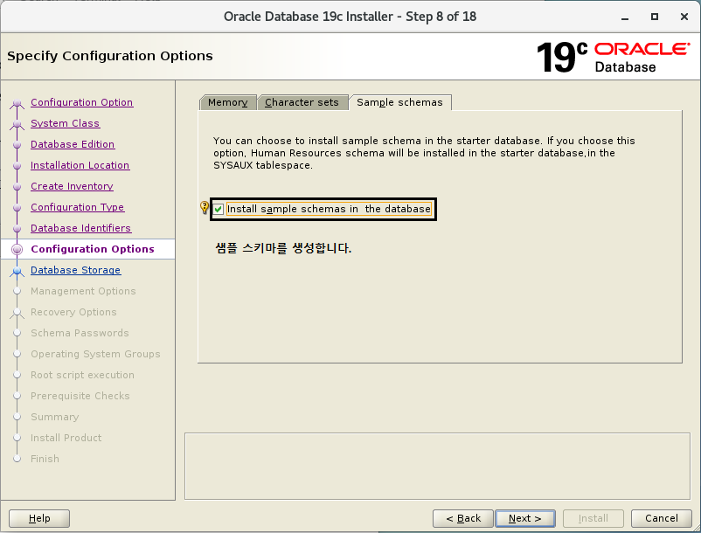The height and width of the screenshot is (533, 701).
Task: Click the System Class step node icon
Action: (17, 124)
